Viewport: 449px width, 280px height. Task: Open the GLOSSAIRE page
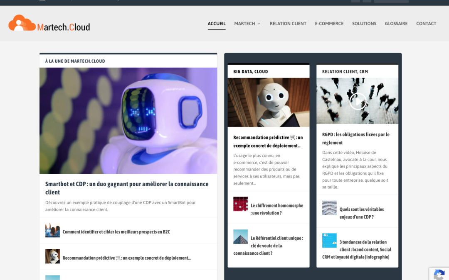(396, 24)
